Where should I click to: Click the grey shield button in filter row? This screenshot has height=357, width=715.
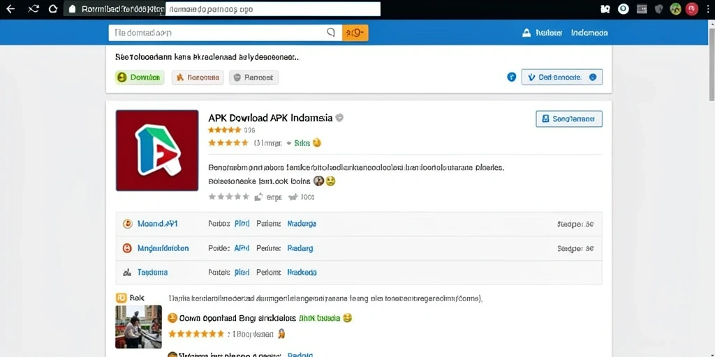pos(253,77)
